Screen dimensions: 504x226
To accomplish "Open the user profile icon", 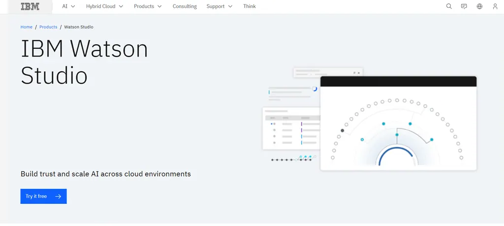I will click(495, 6).
